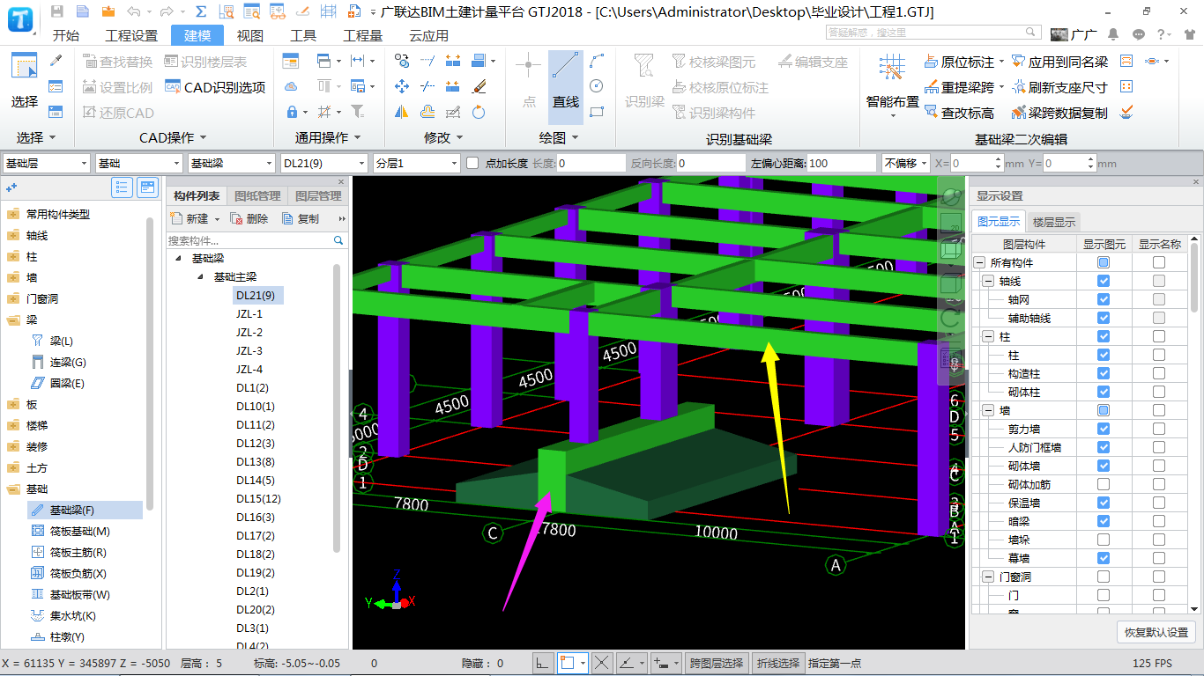Click the Move tool icon in 修改 group
Image resolution: width=1204 pixels, height=676 pixels.
(x=402, y=86)
